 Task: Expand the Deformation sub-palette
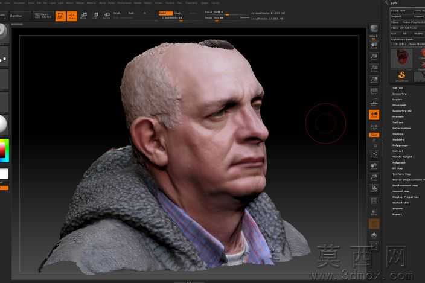pyautogui.click(x=401, y=128)
